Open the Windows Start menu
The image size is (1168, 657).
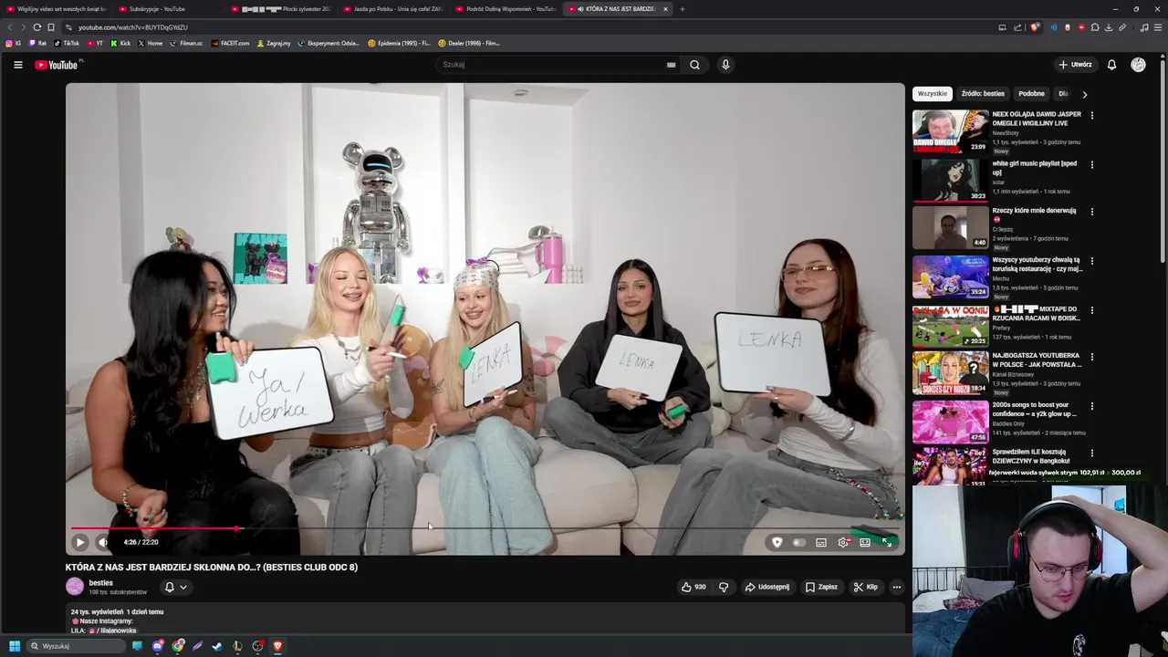15,646
